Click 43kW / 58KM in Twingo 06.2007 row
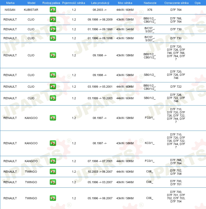 click(x=125, y=198)
